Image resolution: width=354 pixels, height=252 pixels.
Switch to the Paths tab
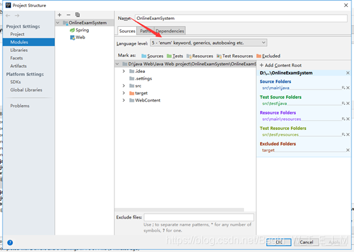146,31
